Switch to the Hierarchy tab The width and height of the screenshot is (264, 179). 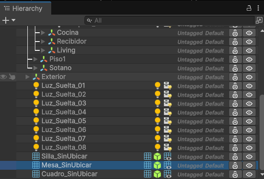pyautogui.click(x=26, y=8)
